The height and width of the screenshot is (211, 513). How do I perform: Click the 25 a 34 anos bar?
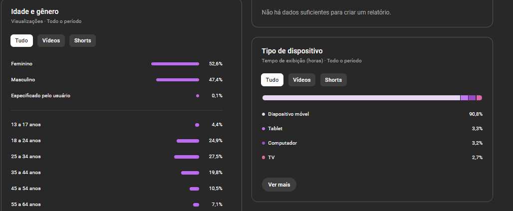(186, 157)
